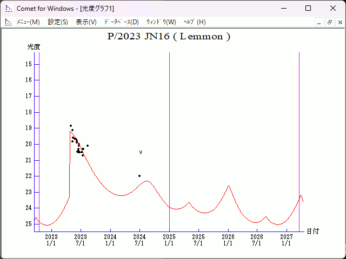Minimize the inner light curve graph window
This screenshot has width=346, height=259.
point(320,22)
